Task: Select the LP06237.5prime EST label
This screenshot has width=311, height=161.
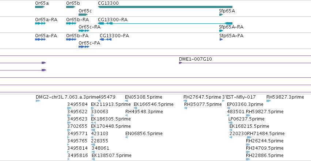Action: pos(246,119)
